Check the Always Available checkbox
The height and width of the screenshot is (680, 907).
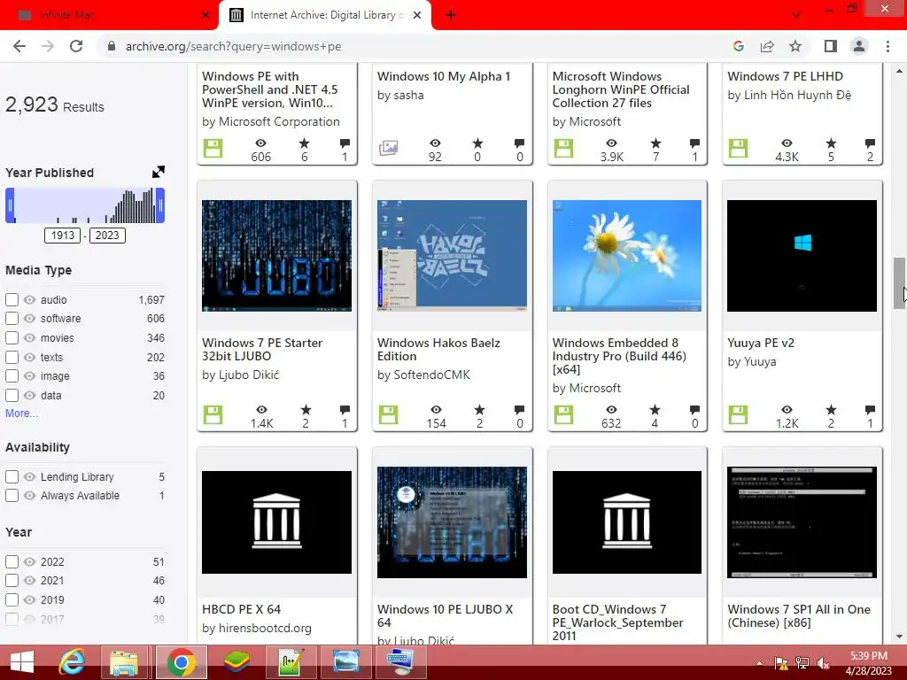(x=12, y=496)
